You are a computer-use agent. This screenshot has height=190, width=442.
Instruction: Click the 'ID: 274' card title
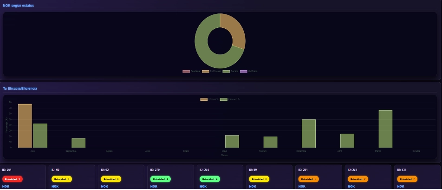204,170
